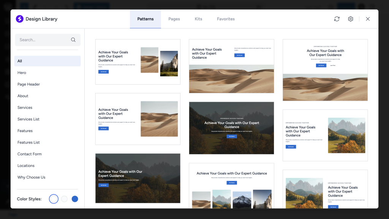Switch to the Pages tab
The image size is (389, 219).
tap(174, 19)
